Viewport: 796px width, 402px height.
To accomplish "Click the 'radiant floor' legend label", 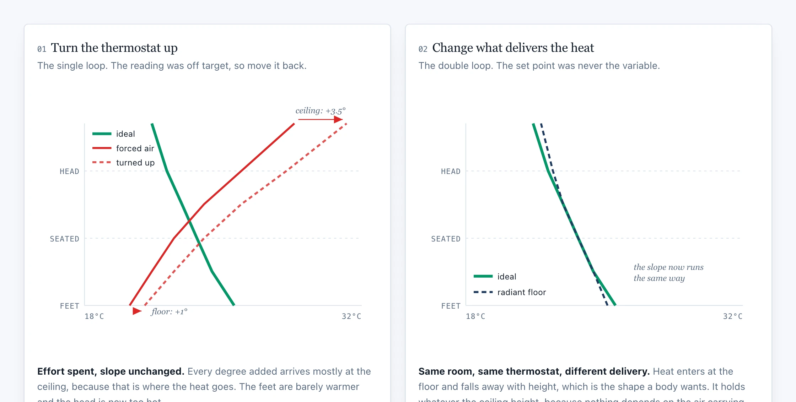I will pyautogui.click(x=522, y=292).
